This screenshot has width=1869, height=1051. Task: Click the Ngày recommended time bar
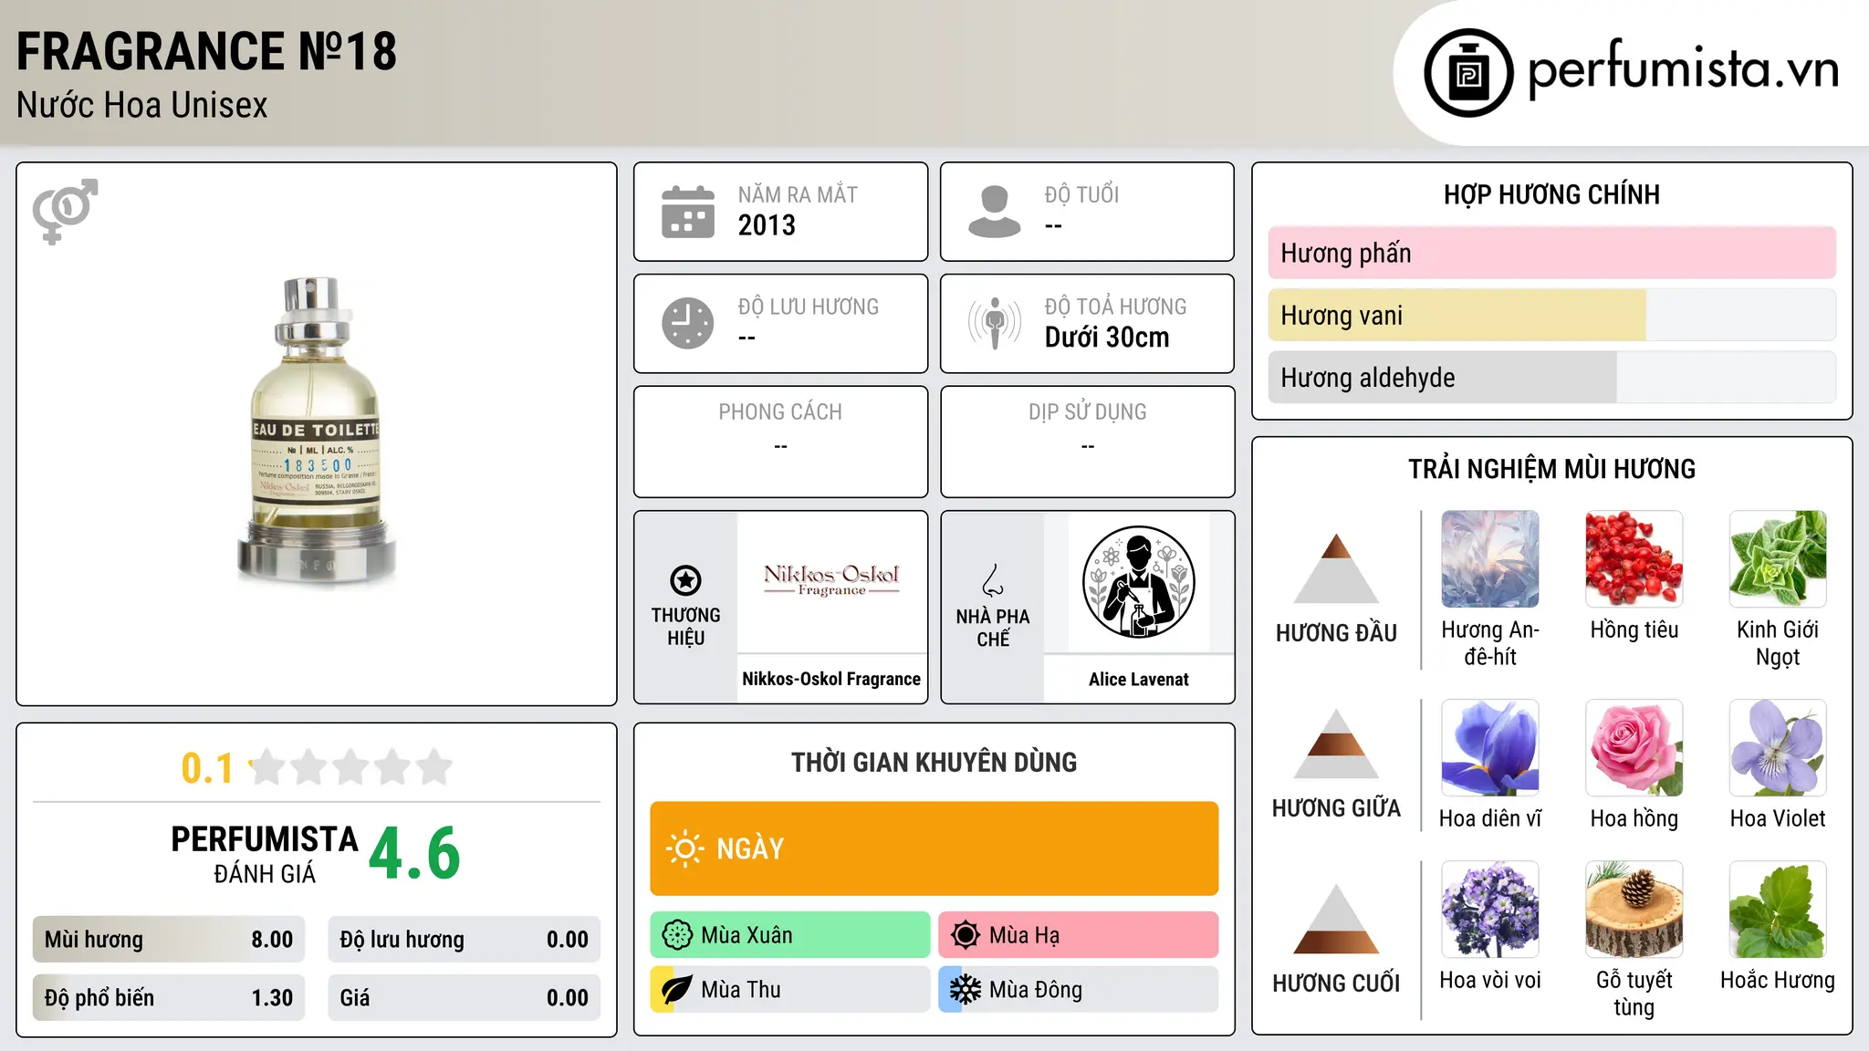coord(934,848)
